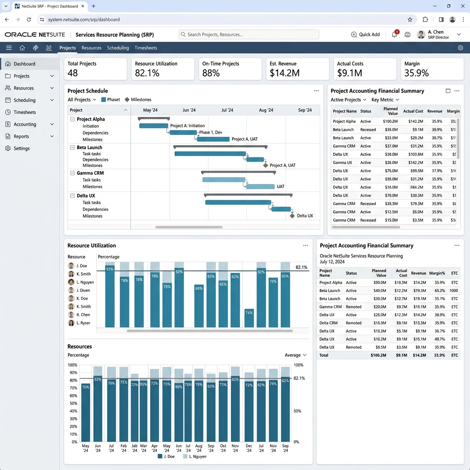
Task: Click the Timesheets clock icon in the sidebar
Action: point(8,112)
